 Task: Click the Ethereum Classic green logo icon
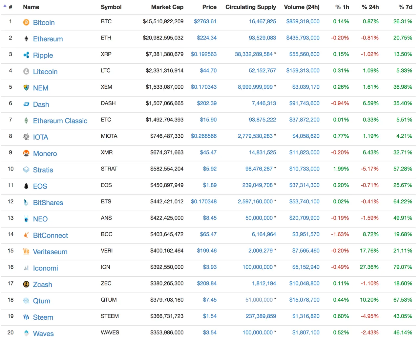tap(26, 121)
